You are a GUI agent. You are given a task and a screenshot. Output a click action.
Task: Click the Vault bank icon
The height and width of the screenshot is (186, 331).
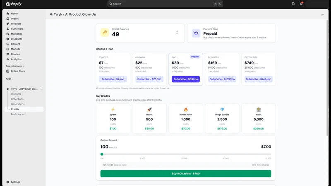coord(259,110)
